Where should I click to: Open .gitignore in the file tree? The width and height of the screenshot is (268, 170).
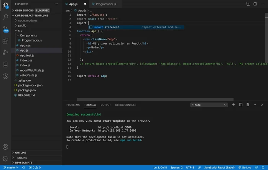36,80
